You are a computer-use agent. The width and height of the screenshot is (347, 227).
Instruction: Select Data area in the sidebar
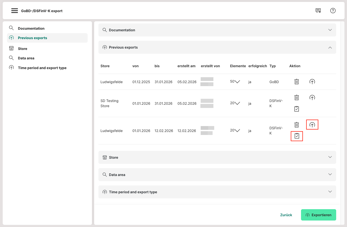pos(26,58)
